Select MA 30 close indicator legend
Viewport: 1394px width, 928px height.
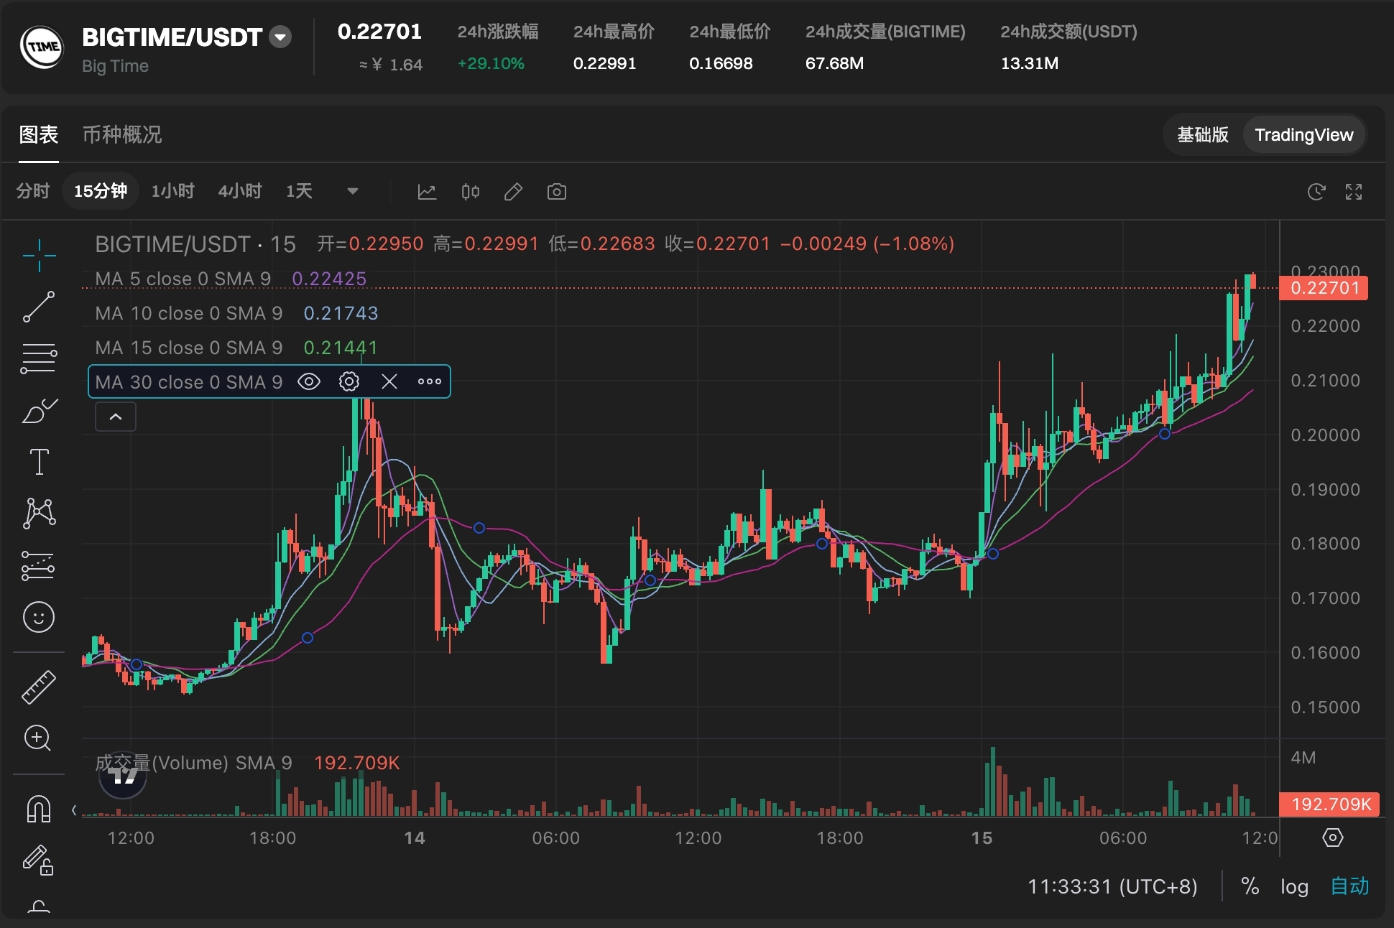[x=188, y=382]
